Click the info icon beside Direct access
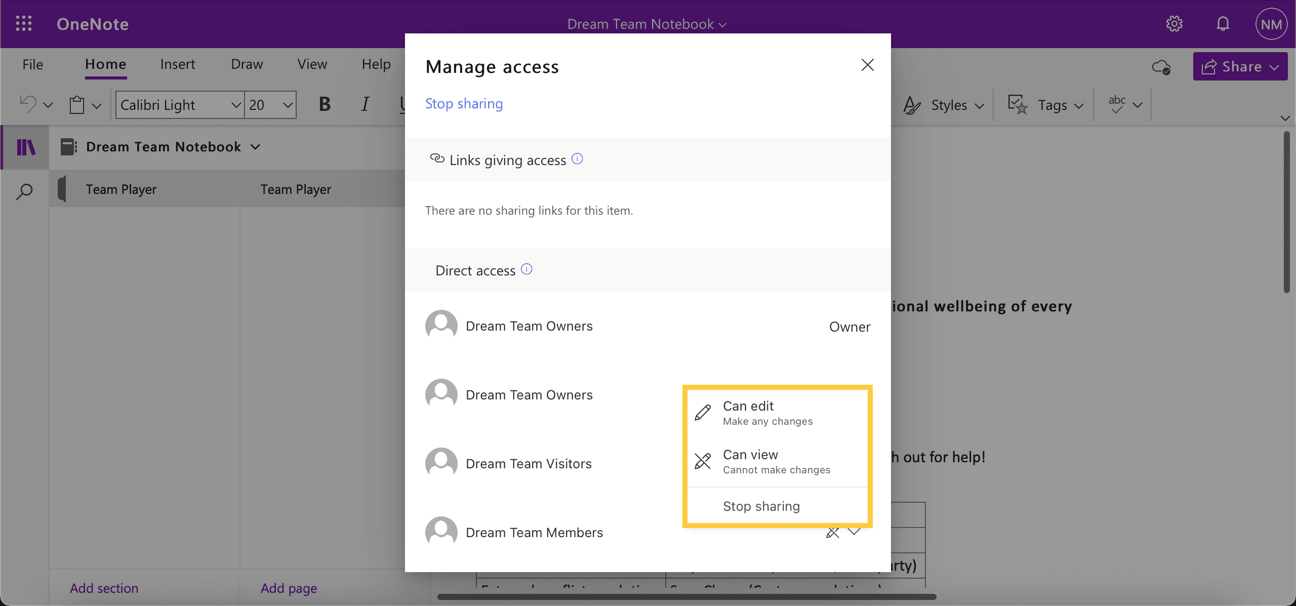 point(526,269)
